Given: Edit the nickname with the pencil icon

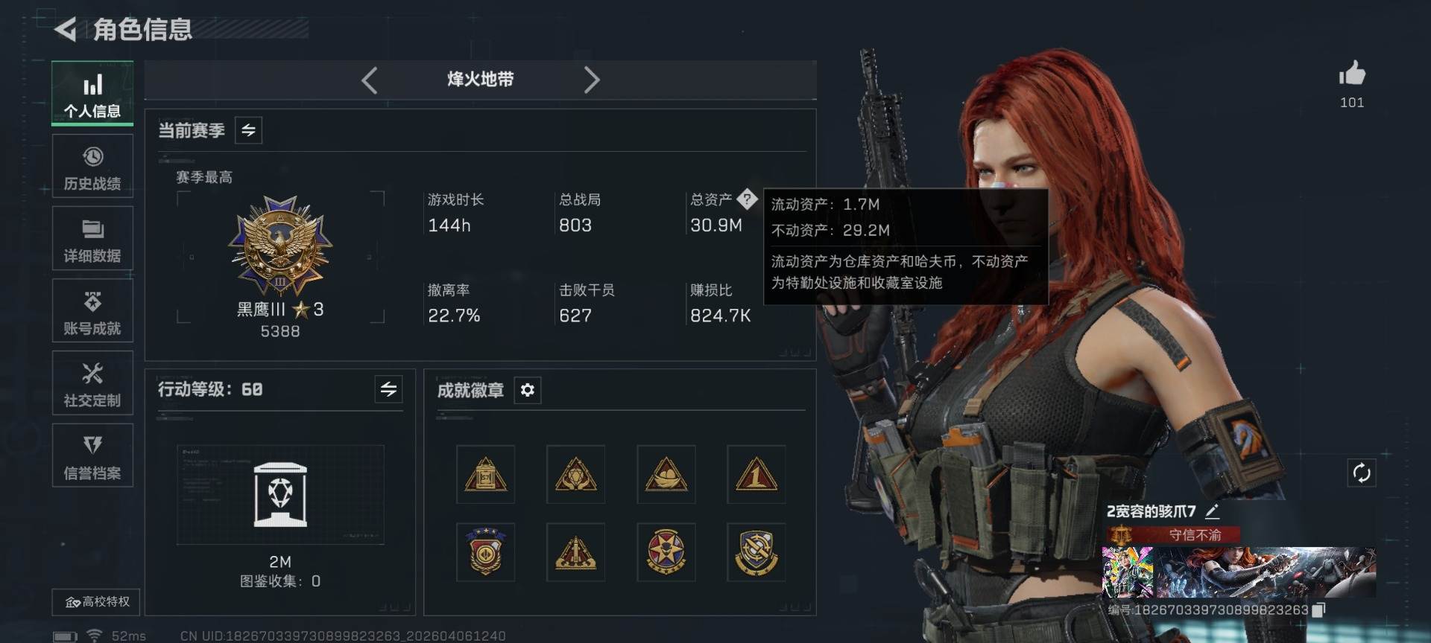Looking at the screenshot, I should (1212, 511).
